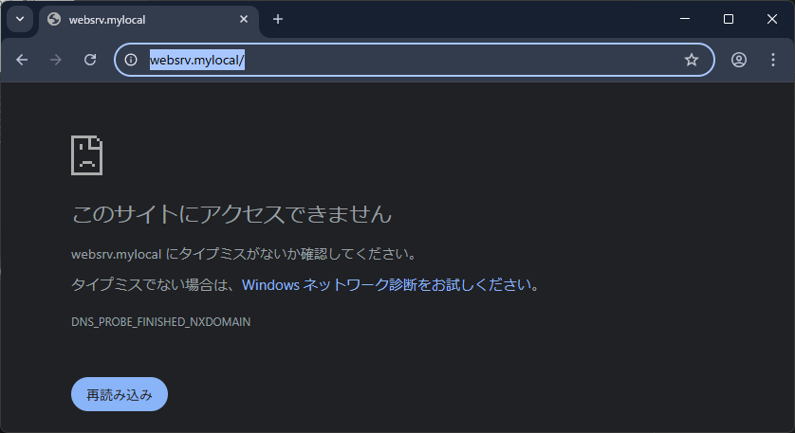This screenshot has width=795, height=433.
Task: Click the address bar with websrv.mylocal/
Action: point(415,60)
